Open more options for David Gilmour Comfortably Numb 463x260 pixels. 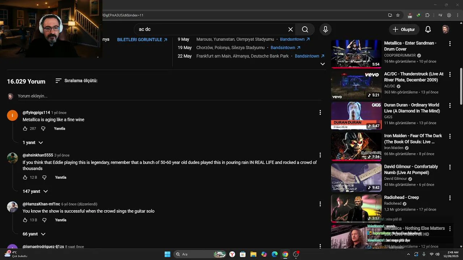(450, 167)
